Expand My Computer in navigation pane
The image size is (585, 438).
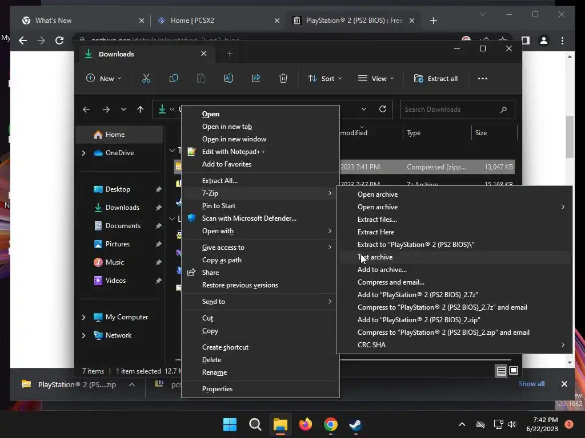[83, 317]
